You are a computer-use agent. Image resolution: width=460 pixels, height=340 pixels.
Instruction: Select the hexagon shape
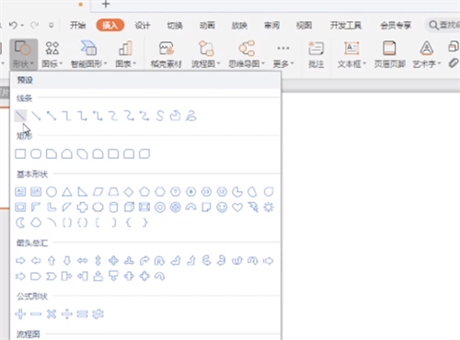[x=160, y=192]
